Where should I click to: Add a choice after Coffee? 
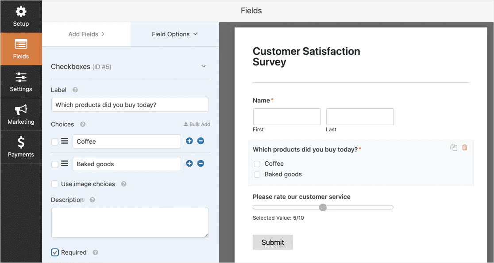(x=189, y=141)
